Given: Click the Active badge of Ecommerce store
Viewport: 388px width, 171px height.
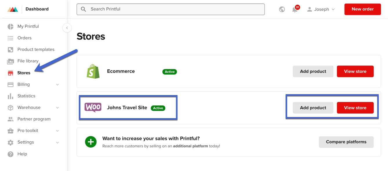Looking at the screenshot, I should click(170, 72).
